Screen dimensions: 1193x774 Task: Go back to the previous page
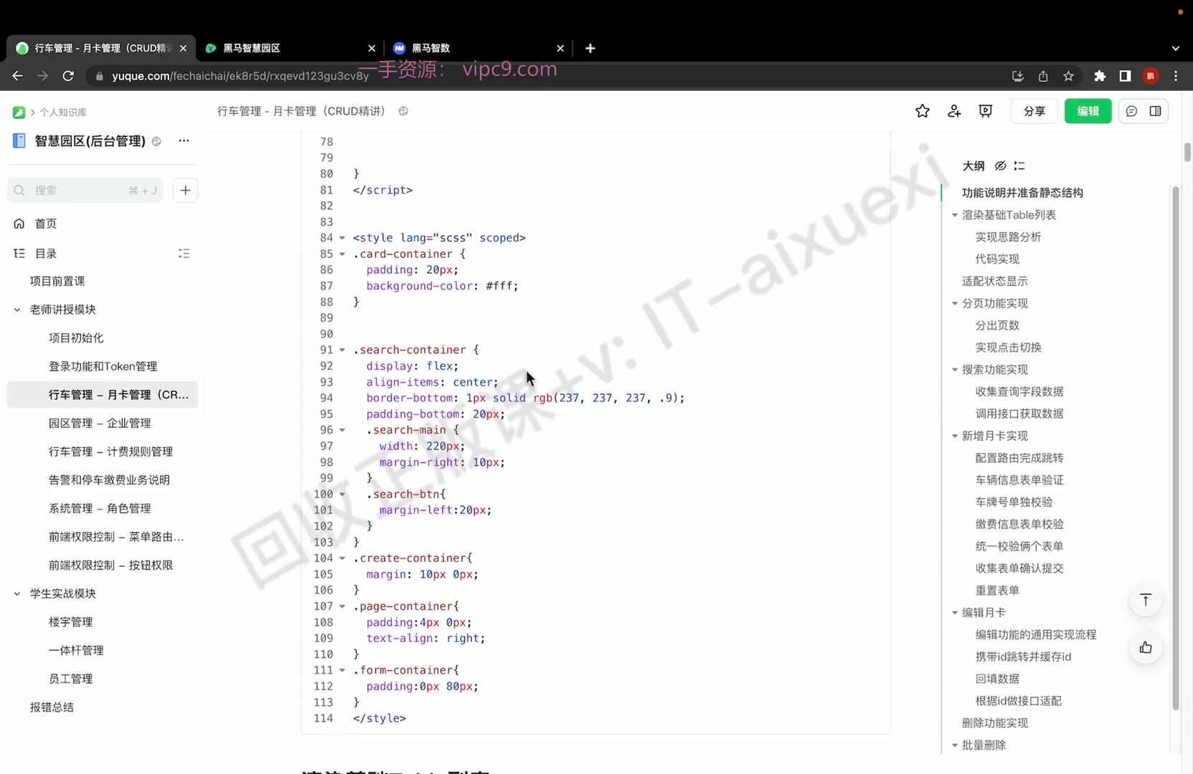18,76
